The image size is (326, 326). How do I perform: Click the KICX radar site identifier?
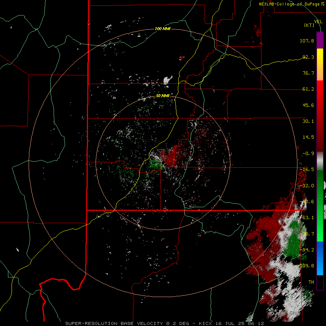205,323
